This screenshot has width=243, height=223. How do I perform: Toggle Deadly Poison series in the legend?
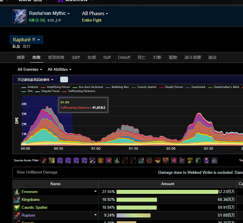click(x=174, y=87)
